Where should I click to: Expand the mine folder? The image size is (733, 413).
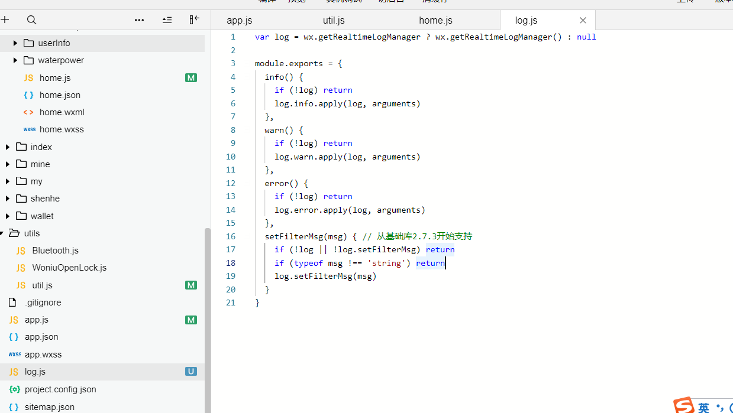[8, 164]
